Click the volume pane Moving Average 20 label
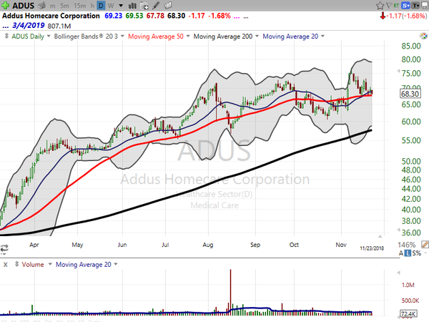 click(x=84, y=265)
